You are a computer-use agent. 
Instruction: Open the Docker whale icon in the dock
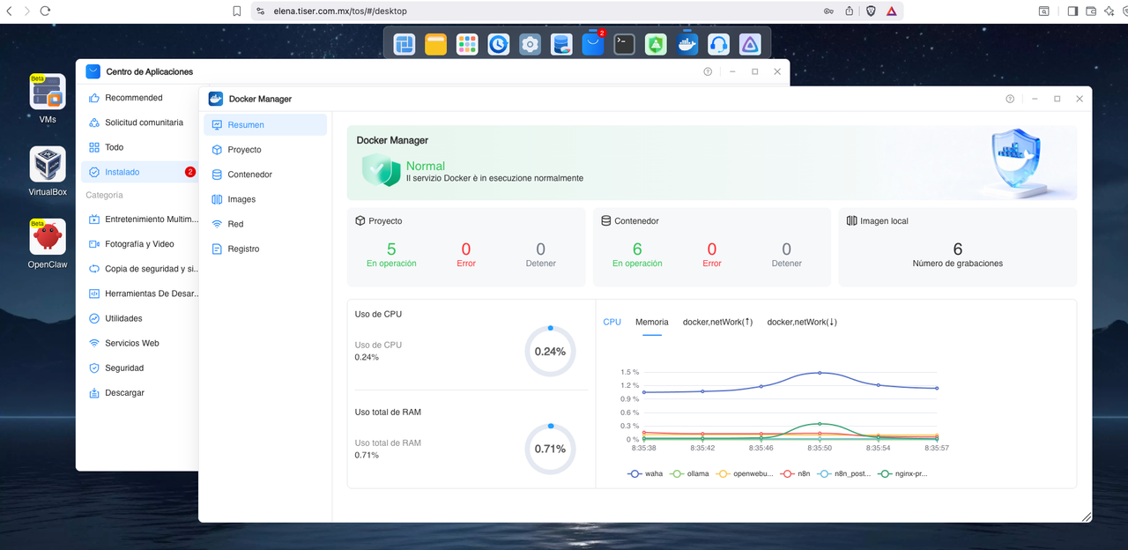pyautogui.click(x=686, y=44)
